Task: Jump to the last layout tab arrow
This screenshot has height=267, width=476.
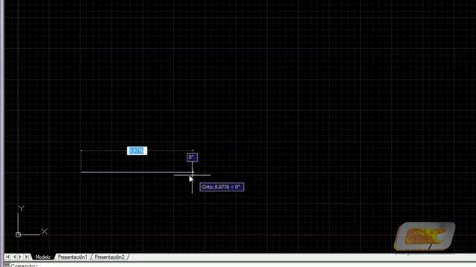Action: pos(27,257)
